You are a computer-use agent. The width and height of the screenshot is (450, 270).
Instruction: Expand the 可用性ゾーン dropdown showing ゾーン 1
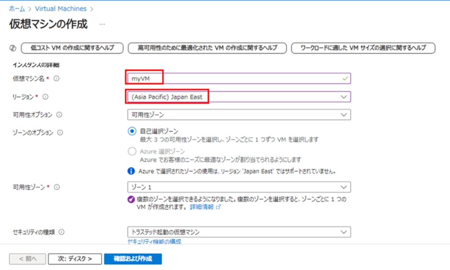(x=239, y=187)
